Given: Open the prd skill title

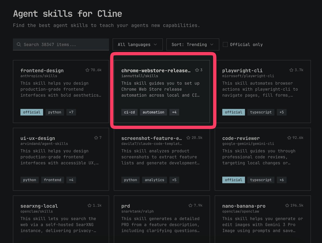Looking at the screenshot, I should point(126,206).
